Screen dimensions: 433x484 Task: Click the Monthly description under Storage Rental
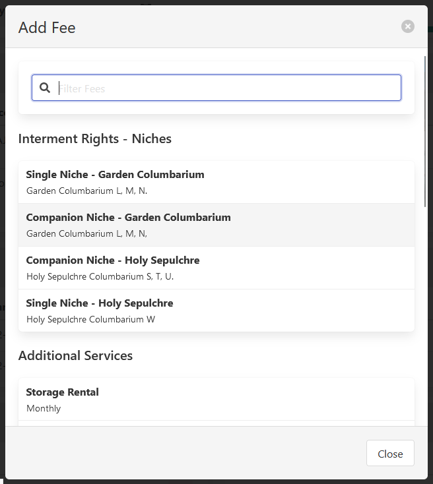coord(44,408)
